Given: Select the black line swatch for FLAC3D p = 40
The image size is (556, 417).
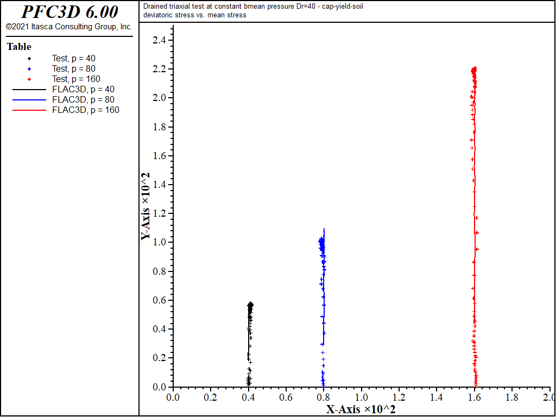Looking at the screenshot, I should (29, 90).
